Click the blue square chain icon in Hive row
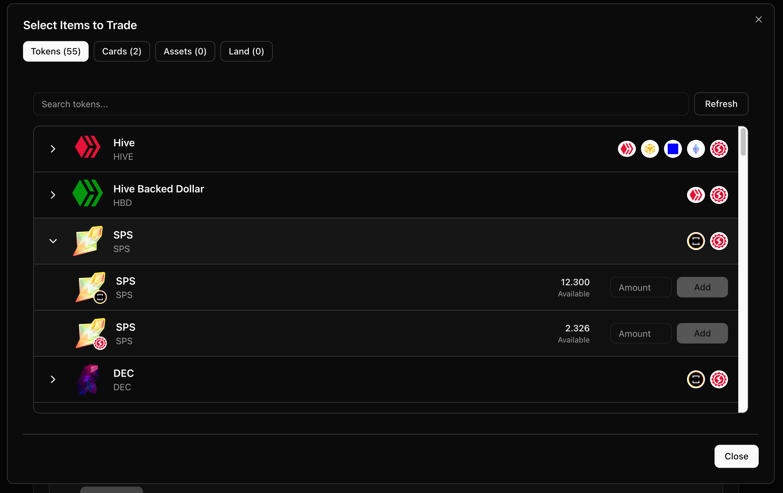The image size is (783, 493). (x=672, y=149)
